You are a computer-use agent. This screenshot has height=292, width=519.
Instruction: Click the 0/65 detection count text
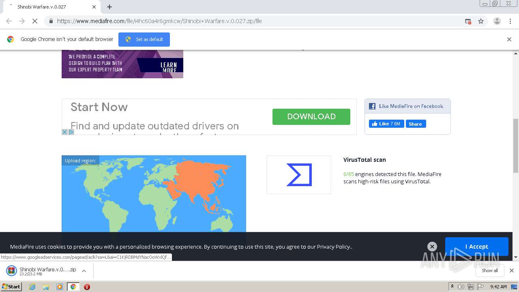point(349,174)
